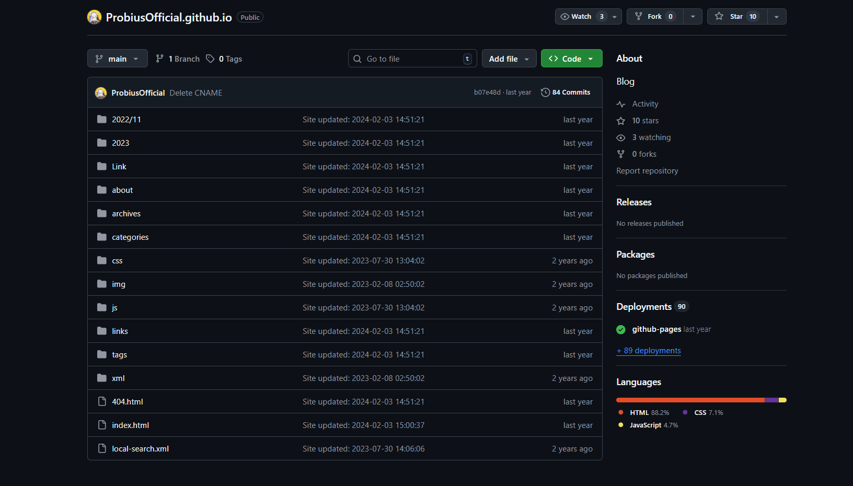Toggle Star on this repository
This screenshot has height=486, width=853.
[x=737, y=17]
